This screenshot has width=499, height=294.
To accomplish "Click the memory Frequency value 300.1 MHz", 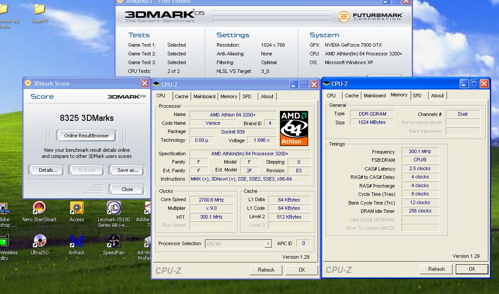I will (420, 152).
